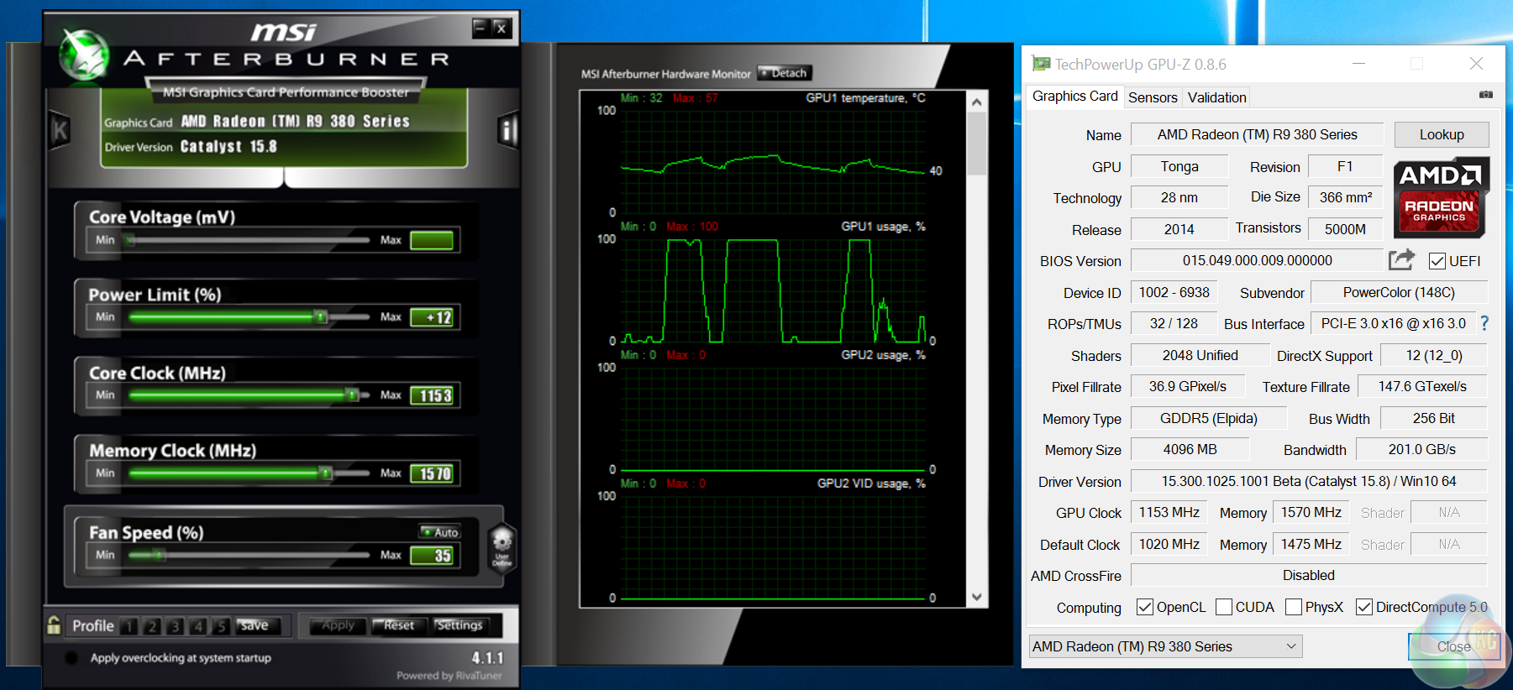
Task: Uncheck the OpenCL checkbox
Action: pyautogui.click(x=1144, y=607)
